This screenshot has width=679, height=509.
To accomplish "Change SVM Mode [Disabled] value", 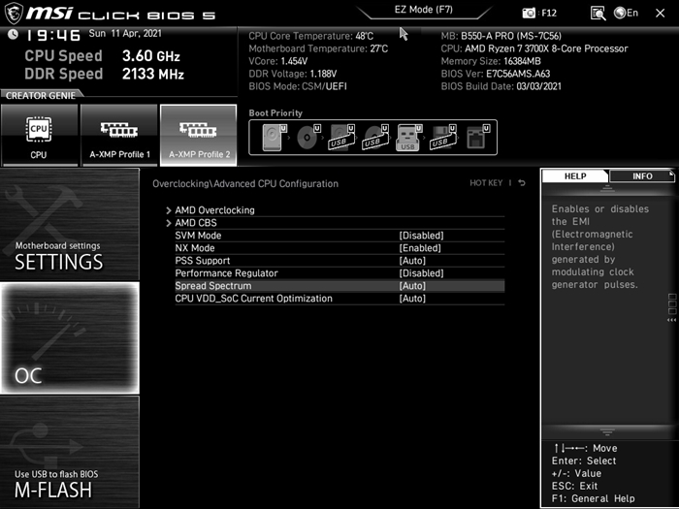I will point(421,236).
